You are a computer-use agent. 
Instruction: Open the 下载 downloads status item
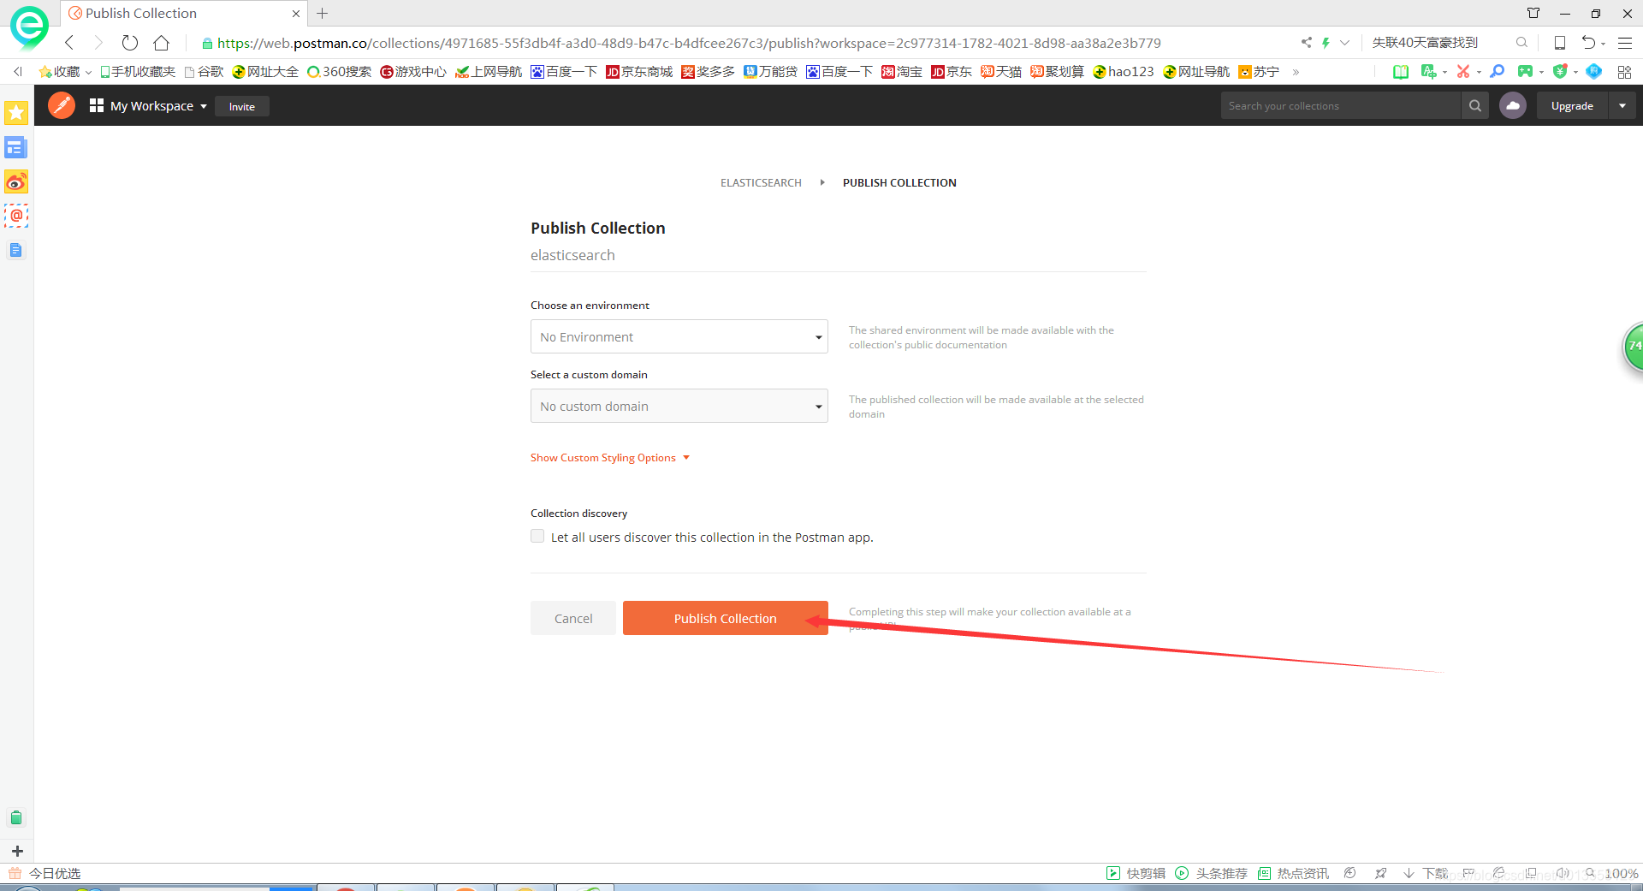point(1426,873)
